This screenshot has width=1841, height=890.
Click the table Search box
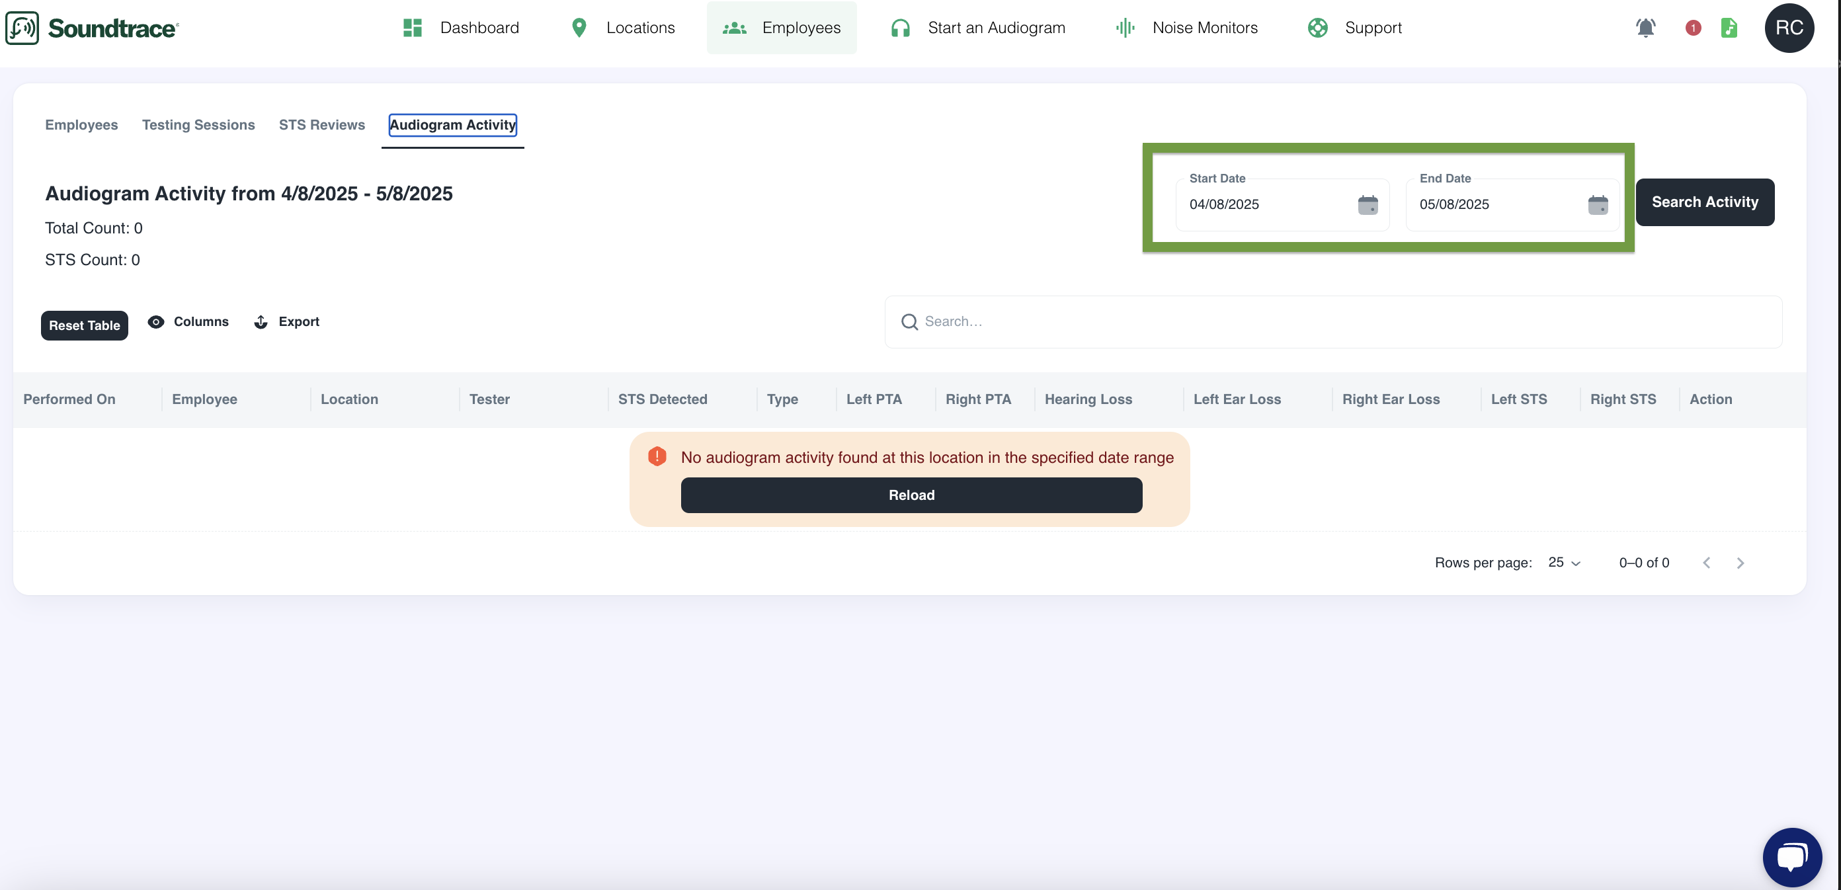click(x=1333, y=322)
